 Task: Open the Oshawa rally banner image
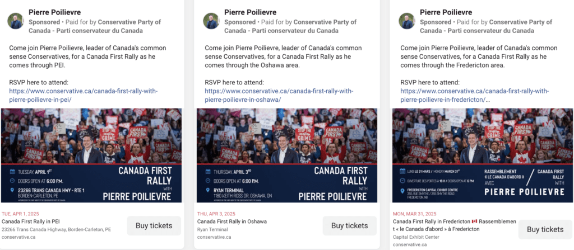coord(286,155)
